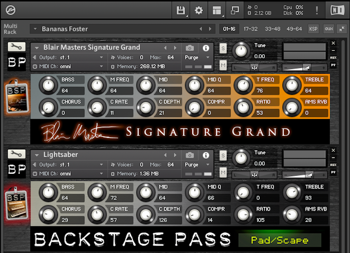The height and width of the screenshot is (253, 350).
Task: Adjust volume slider for Lightsaber
Action: coord(304,175)
